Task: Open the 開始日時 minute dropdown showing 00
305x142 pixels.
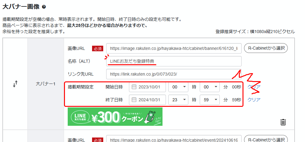Action: (210, 87)
